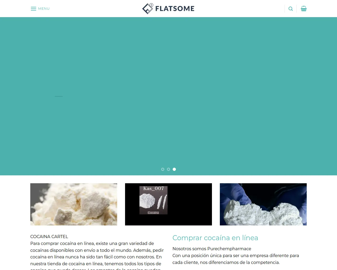Click the Flatsome diamond logo icon

[148, 8]
